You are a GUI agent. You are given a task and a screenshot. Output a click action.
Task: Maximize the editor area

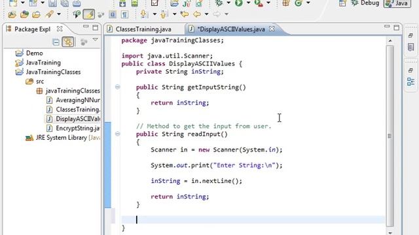397,27
